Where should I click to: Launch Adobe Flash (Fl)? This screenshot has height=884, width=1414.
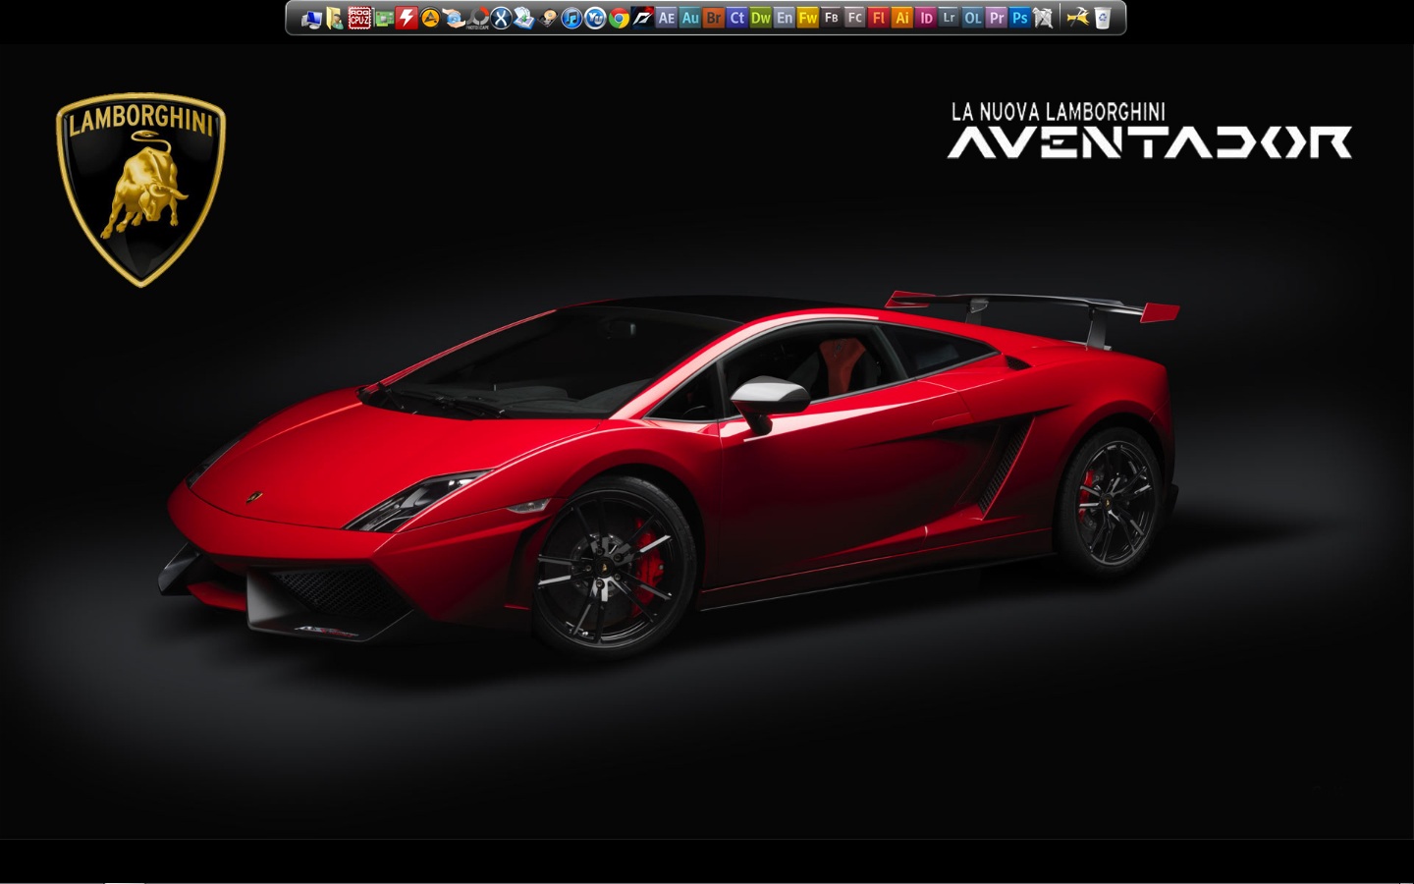[878, 18]
